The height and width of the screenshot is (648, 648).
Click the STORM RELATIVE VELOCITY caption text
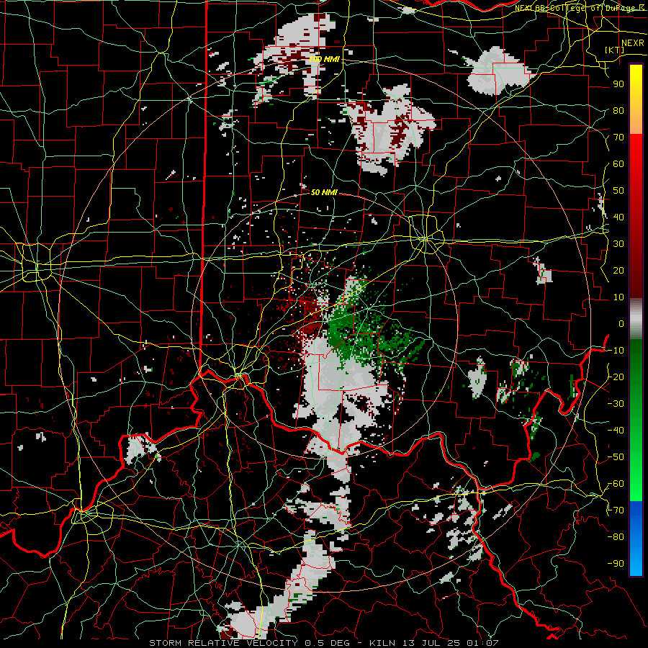(x=223, y=643)
